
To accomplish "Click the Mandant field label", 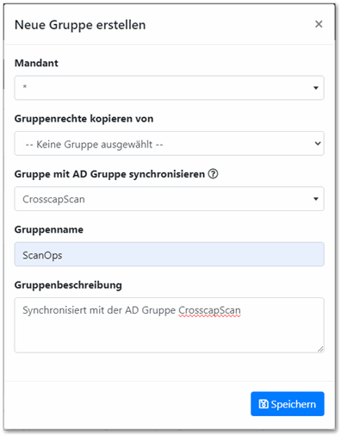I will coord(36,63).
